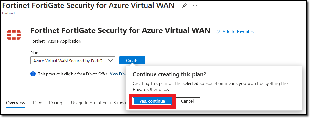
Task: Click the blue info circle icon
Action: [x=33, y=74]
